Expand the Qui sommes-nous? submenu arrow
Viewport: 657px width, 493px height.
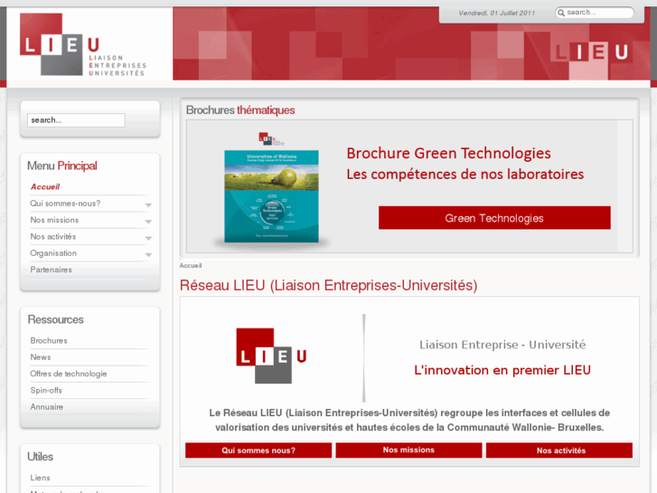coord(148,205)
